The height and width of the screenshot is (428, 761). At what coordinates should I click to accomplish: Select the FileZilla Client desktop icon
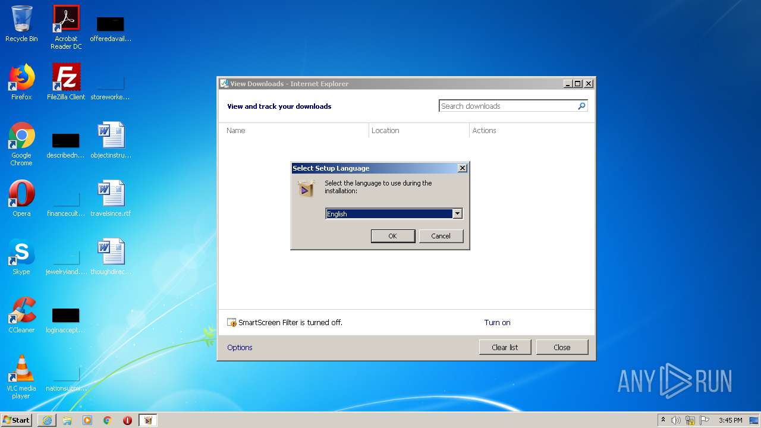[66, 82]
